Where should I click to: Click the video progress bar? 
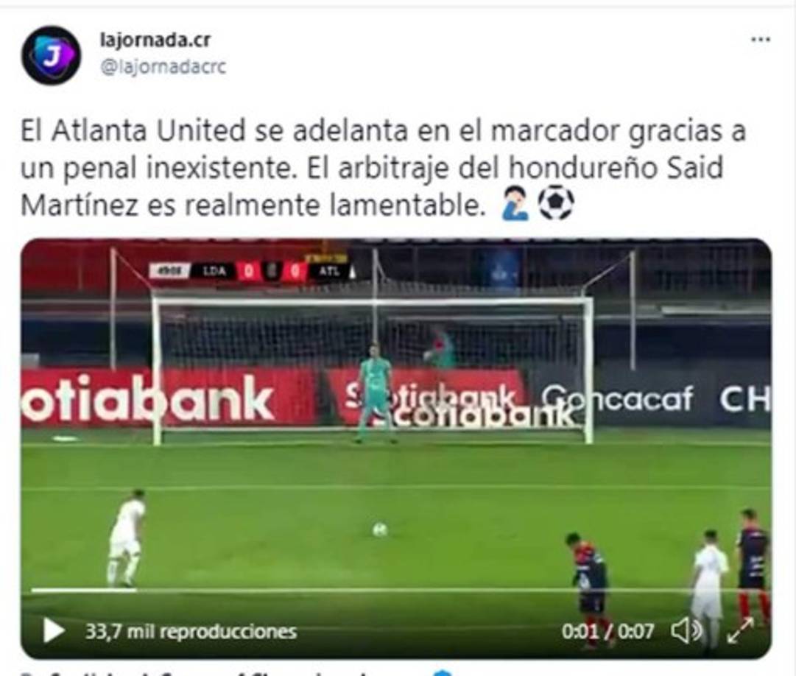click(x=396, y=591)
